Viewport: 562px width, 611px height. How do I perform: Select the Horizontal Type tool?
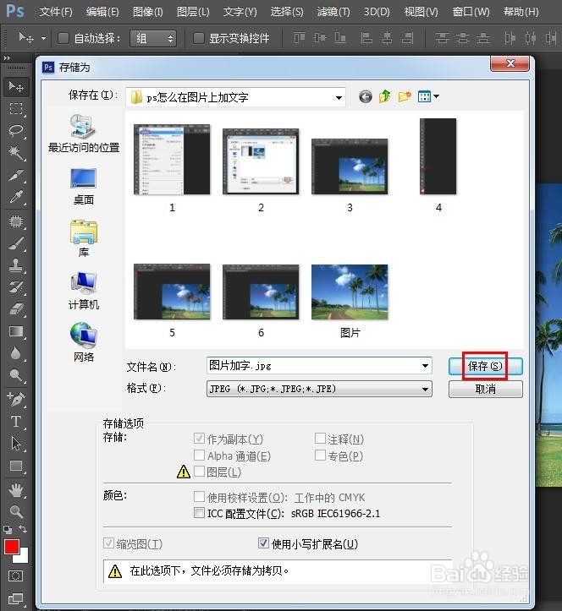click(x=16, y=422)
